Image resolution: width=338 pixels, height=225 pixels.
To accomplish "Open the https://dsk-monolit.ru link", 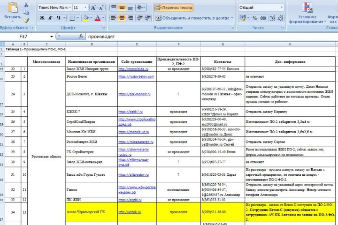I will coord(134,94).
